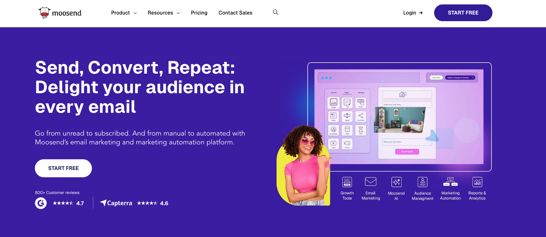Click the "Send, Convert, Repeat" headline
Screen dimensions: 546x237
[x=140, y=87]
